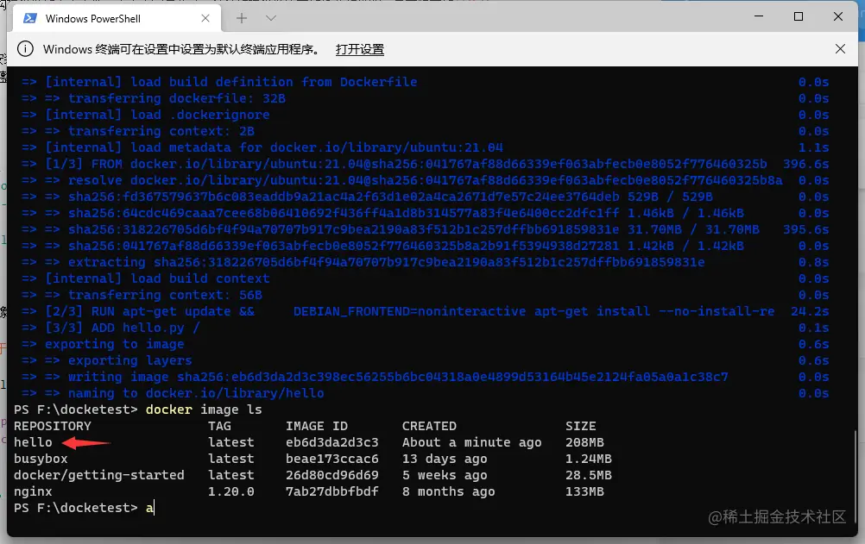
Task: Open a new terminal tab
Action: coord(242,18)
